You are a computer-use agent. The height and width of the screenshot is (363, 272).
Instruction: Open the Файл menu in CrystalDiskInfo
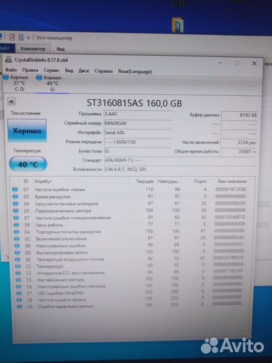(x=11, y=70)
